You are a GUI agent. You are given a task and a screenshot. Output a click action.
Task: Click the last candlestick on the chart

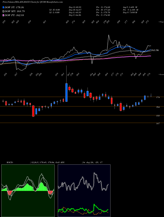tap(151, 96)
